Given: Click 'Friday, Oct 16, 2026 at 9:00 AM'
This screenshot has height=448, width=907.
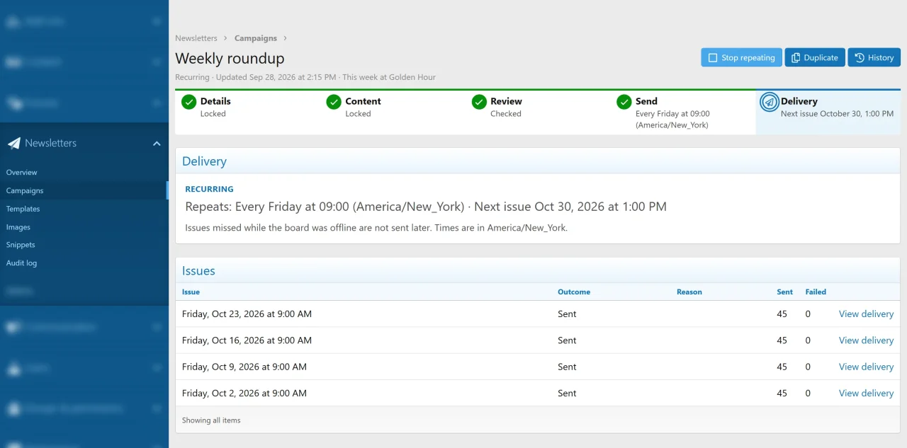Looking at the screenshot, I should coord(247,340).
